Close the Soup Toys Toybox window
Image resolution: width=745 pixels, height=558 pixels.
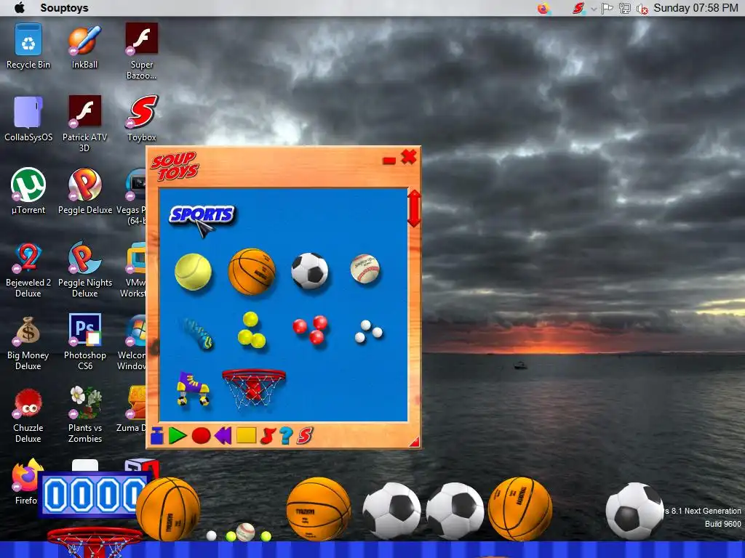click(409, 157)
